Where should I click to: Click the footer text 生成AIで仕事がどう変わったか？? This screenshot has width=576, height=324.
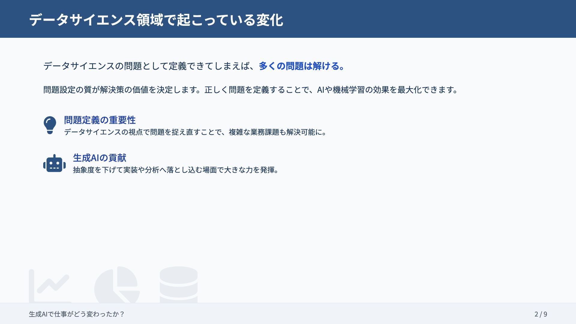(76, 314)
